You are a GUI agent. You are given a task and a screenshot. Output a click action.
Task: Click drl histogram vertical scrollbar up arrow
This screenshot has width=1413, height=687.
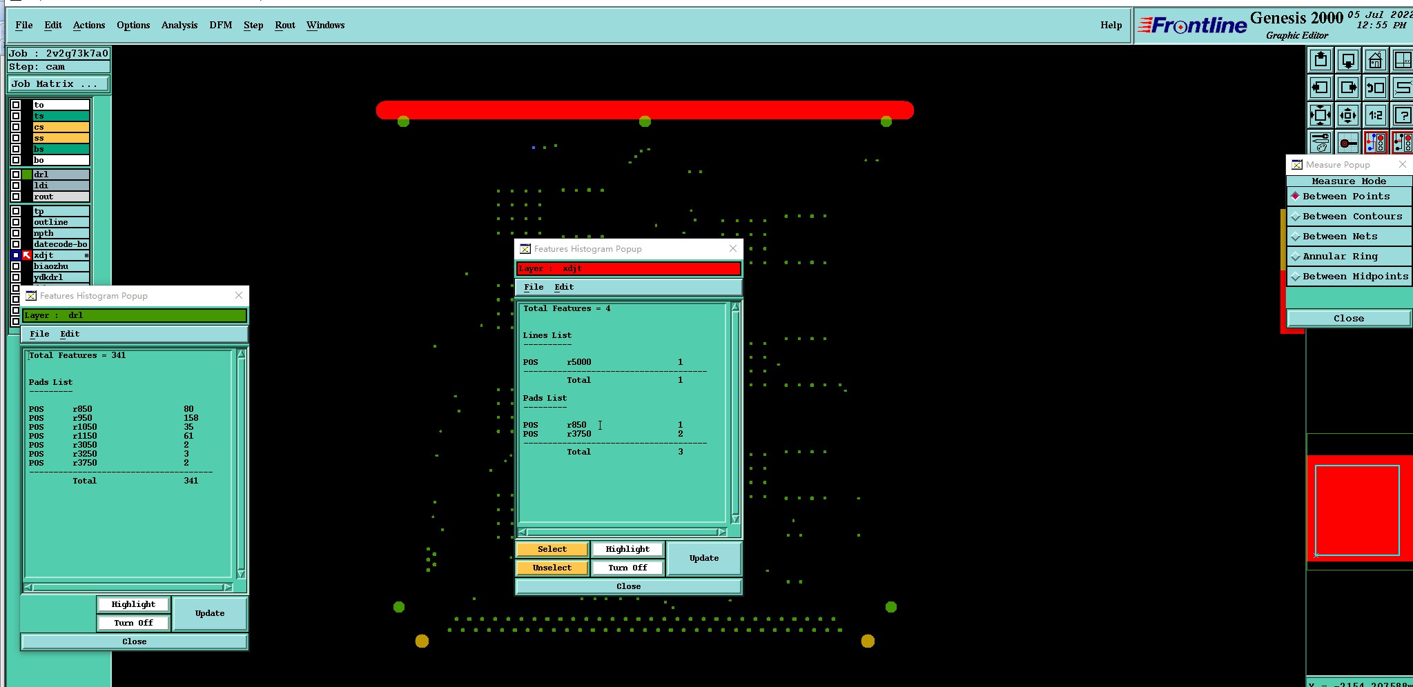tap(241, 354)
